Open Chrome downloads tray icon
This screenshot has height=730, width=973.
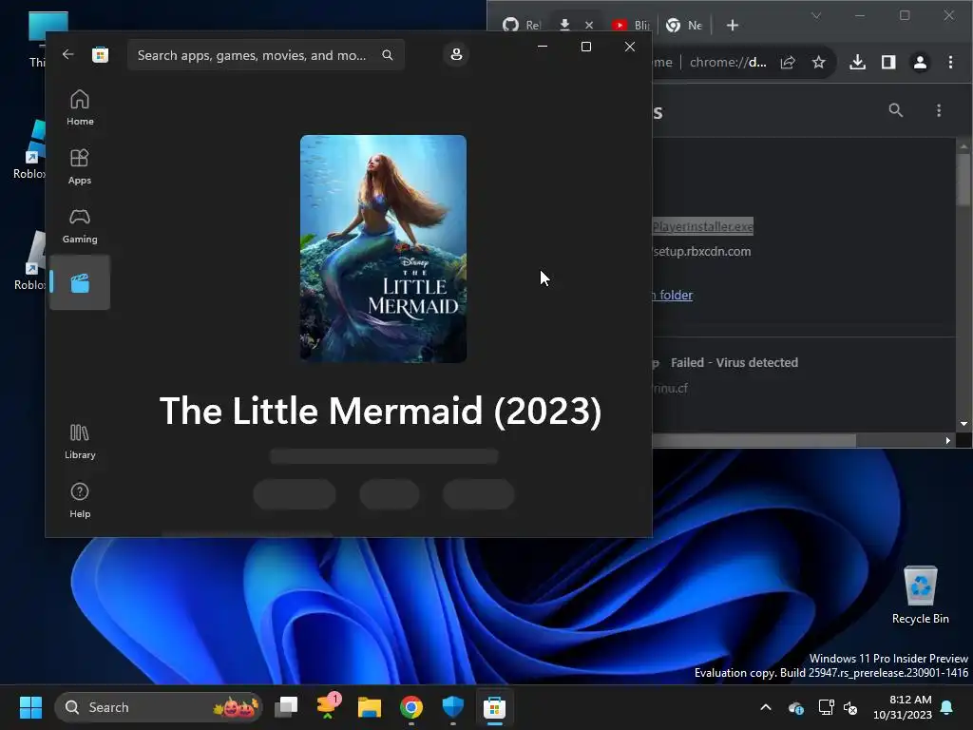pyautogui.click(x=858, y=62)
